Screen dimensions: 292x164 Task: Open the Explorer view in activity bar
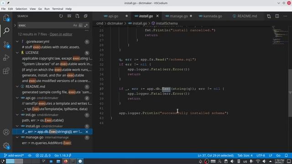(6, 18)
